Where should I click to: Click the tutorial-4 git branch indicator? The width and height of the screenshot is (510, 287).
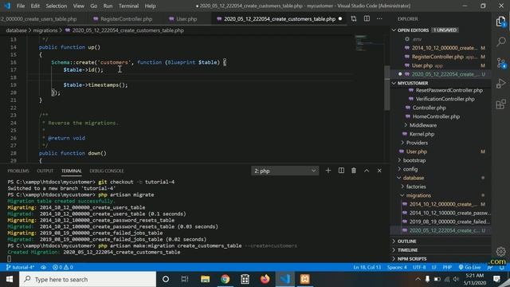(20, 267)
